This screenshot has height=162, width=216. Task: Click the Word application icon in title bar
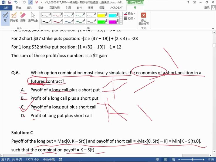(x=4, y=2)
